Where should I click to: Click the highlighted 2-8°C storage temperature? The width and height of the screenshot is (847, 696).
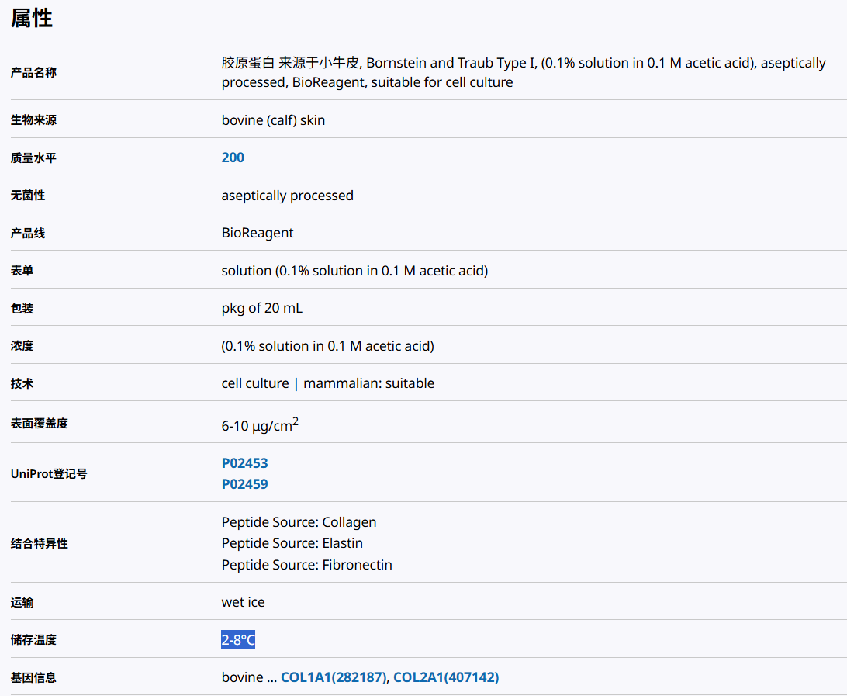pyautogui.click(x=238, y=640)
